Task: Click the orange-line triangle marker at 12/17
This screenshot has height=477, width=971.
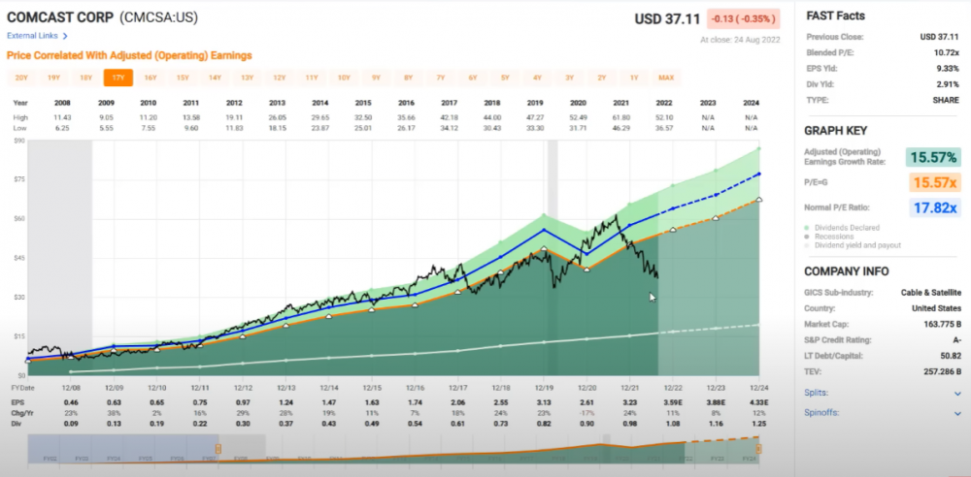Action: (457, 292)
